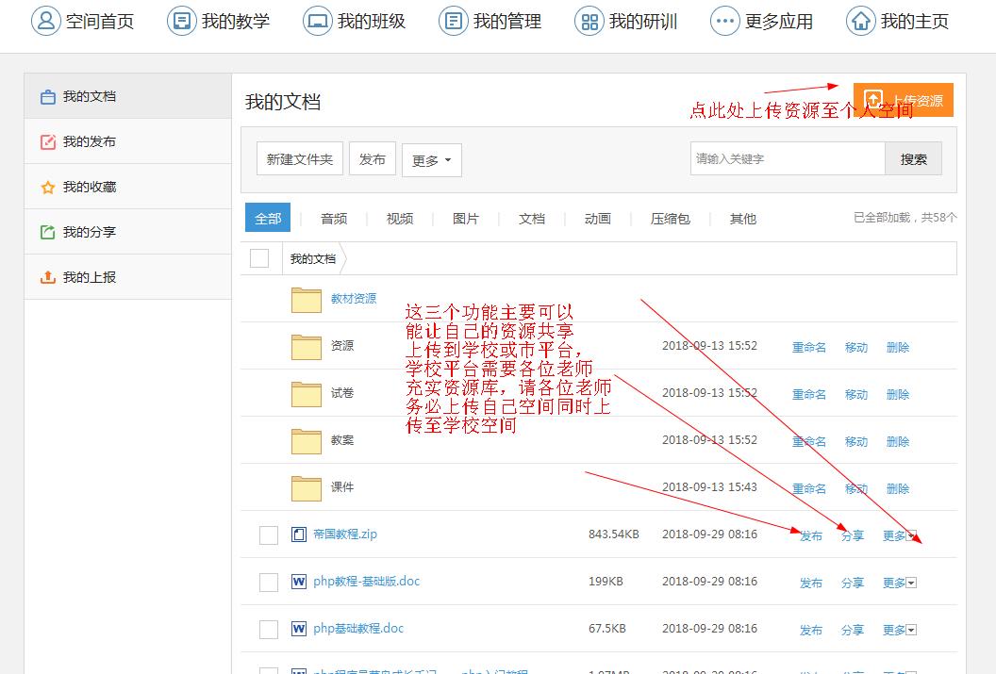Check the checkbox next to 帝国教程.zip
This screenshot has width=996, height=674.
(x=268, y=534)
